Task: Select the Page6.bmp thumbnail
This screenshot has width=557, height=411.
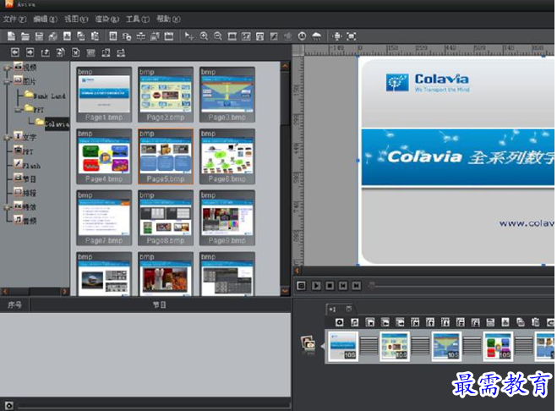Action: pyautogui.click(x=227, y=156)
